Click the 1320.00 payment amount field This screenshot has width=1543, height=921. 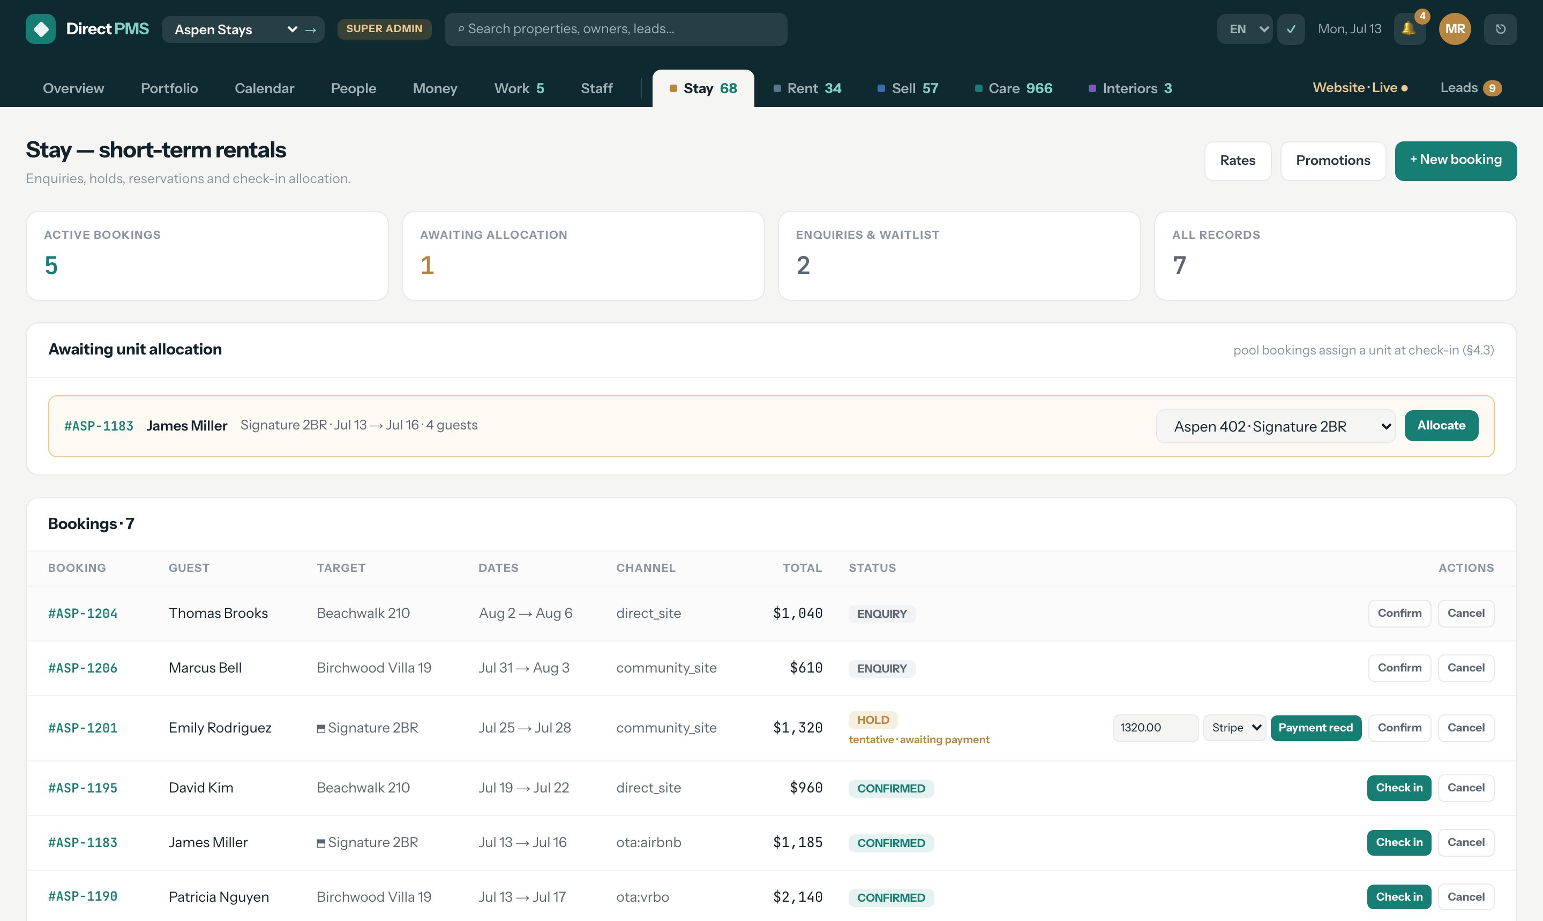(x=1155, y=727)
